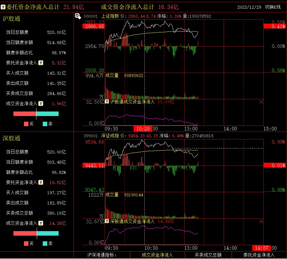Click help icon for 深股通 成交资金净流入 row
The width and height of the screenshot is (287, 259).
[41, 223]
